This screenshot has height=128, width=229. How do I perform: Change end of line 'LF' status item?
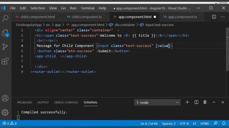194,123
